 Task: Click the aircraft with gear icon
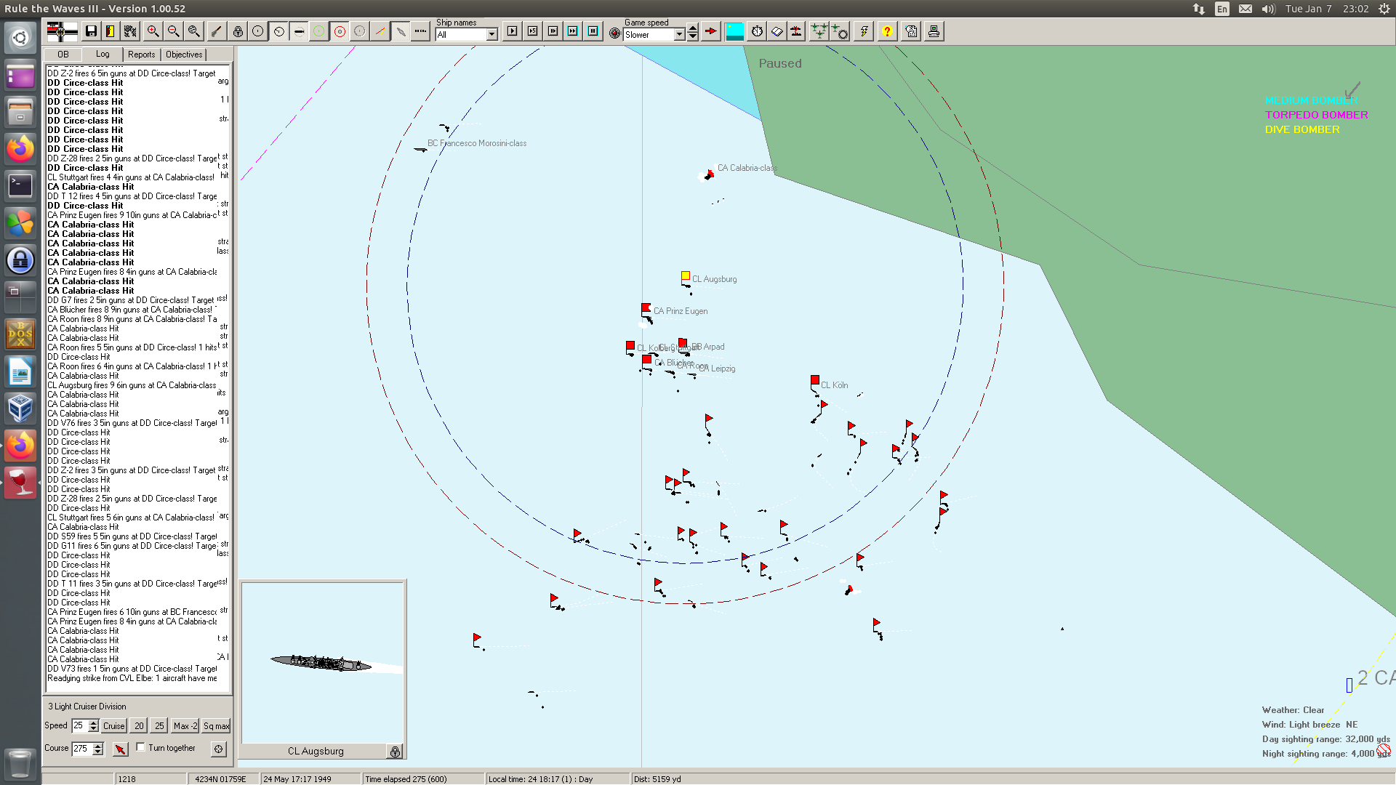coord(840,31)
